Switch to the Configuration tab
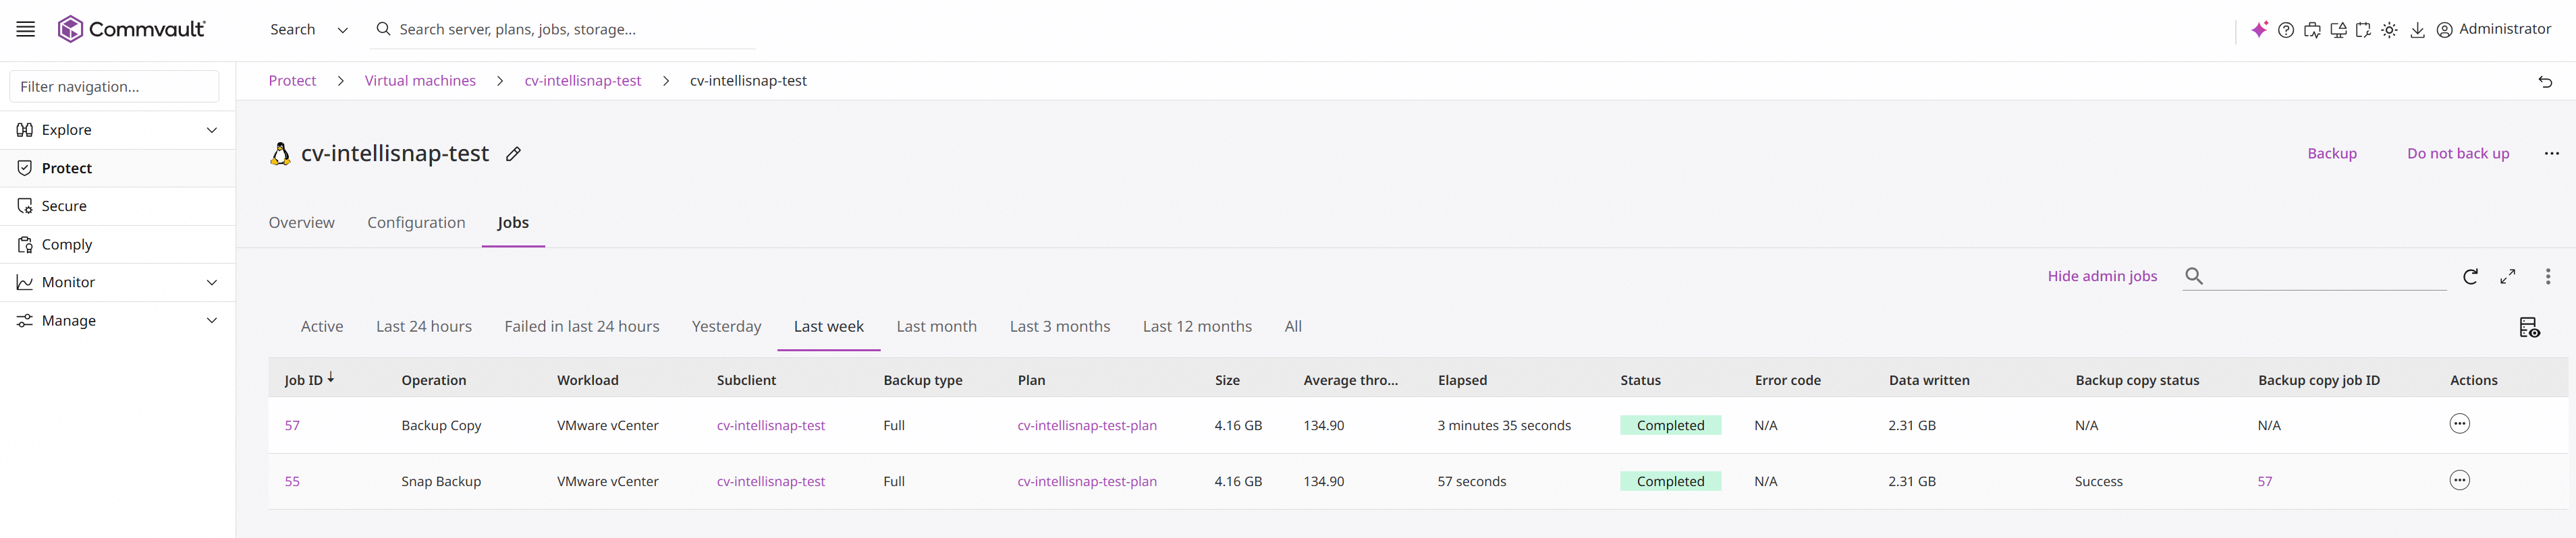The image size is (2576, 538). click(x=416, y=222)
